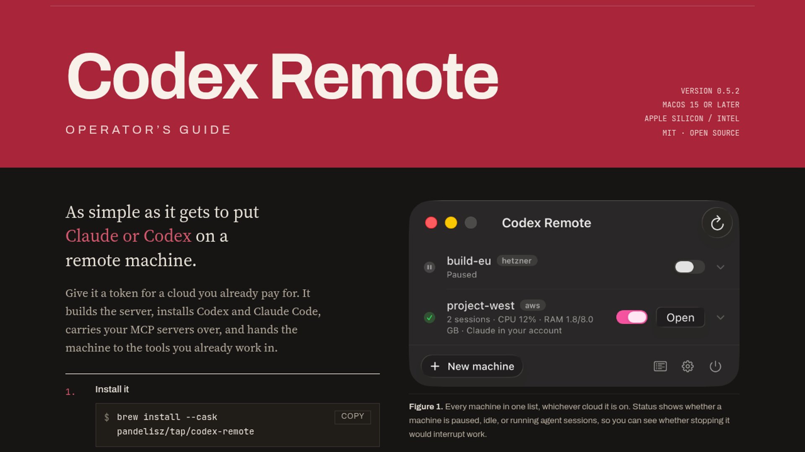Open settings via the gear icon
The height and width of the screenshot is (452, 805).
coord(688,367)
